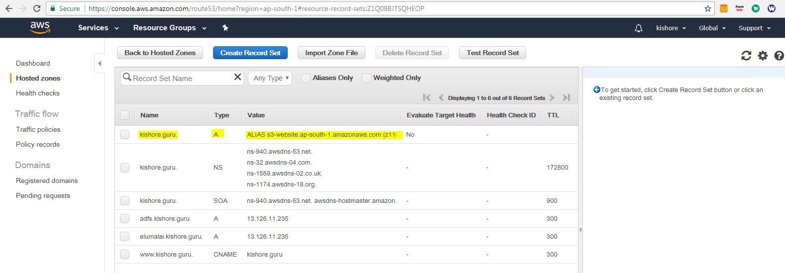This screenshot has height=273, width=785.
Task: Go to the last page of record sets
Action: (566, 97)
